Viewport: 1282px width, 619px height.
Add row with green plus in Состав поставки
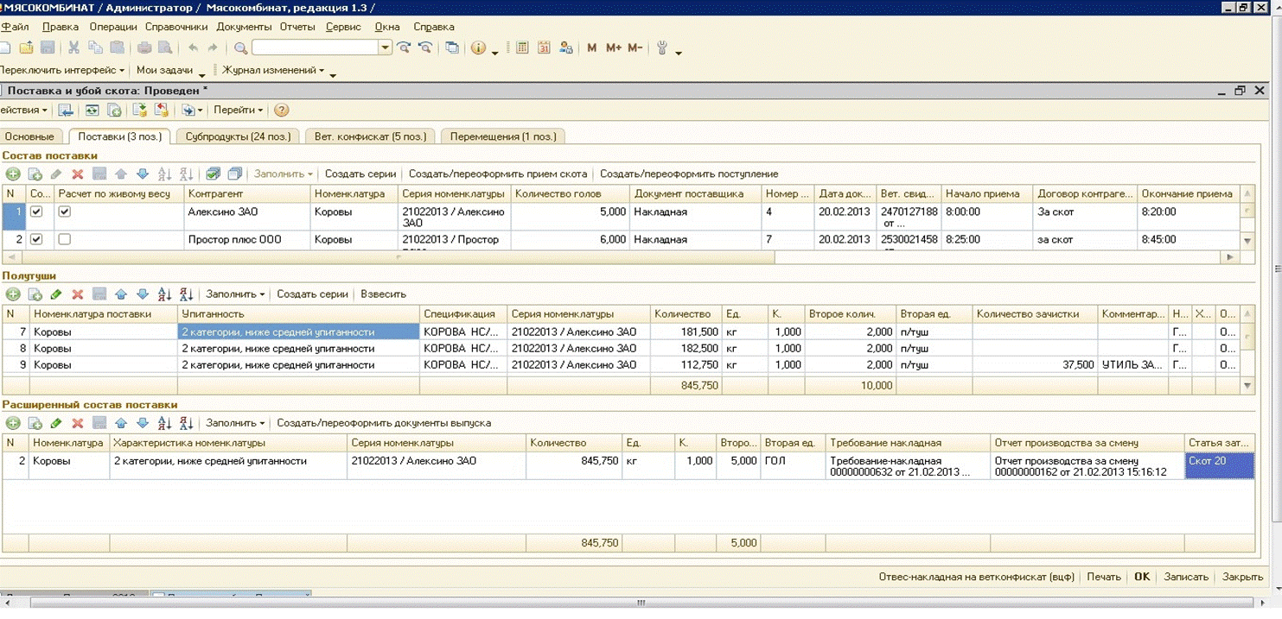tap(13, 174)
